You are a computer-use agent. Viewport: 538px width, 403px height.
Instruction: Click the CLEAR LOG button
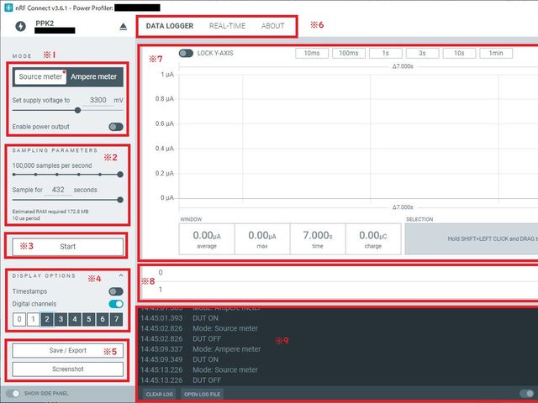(159, 395)
